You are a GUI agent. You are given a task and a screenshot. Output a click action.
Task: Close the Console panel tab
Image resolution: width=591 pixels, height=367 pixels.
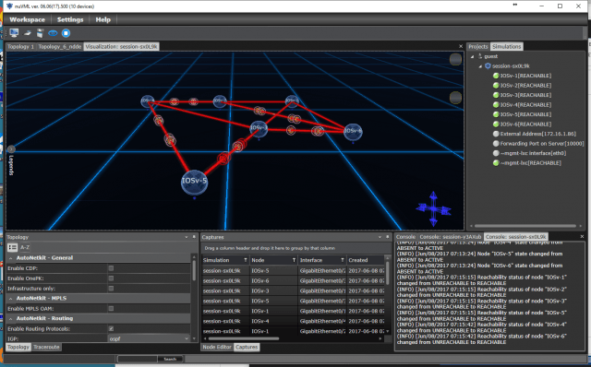click(582, 236)
